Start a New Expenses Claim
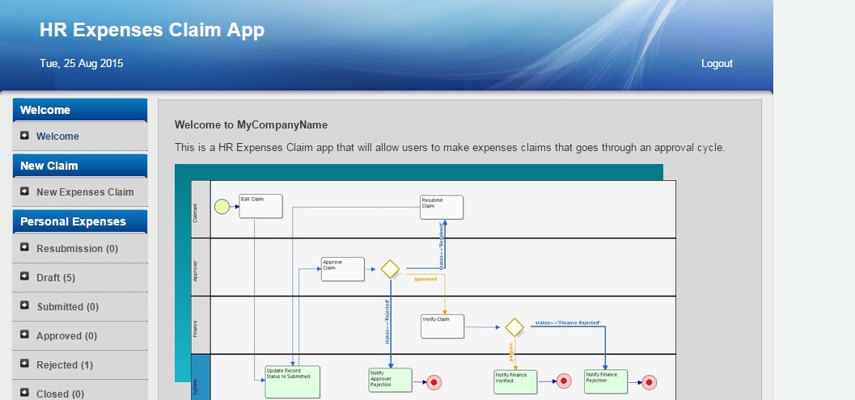This screenshot has height=400, width=855. 85,192
